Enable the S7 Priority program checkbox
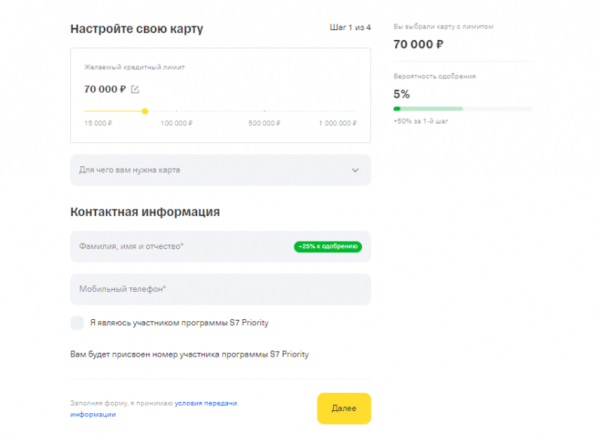The width and height of the screenshot is (602, 444). coord(77,323)
